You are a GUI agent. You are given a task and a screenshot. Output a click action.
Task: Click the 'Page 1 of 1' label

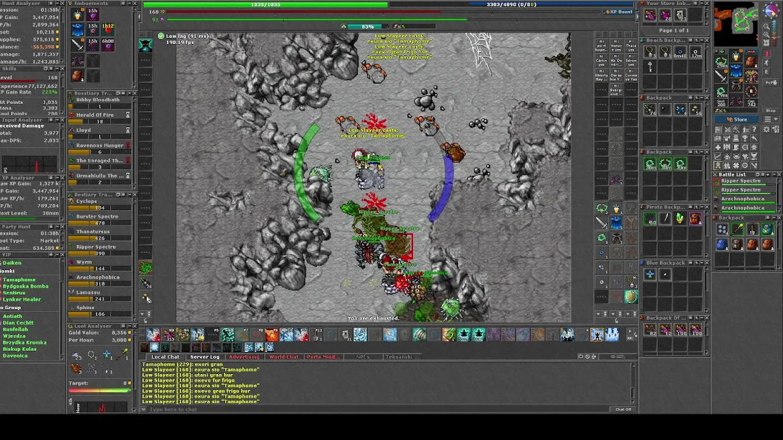674,31
